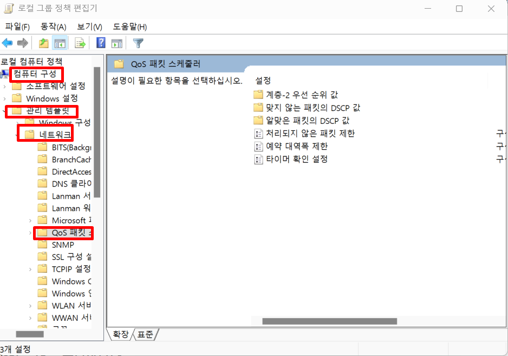Image resolution: width=508 pixels, height=356 pixels.
Task: Select the first Lanman tree folder
Action: [x=71, y=196]
